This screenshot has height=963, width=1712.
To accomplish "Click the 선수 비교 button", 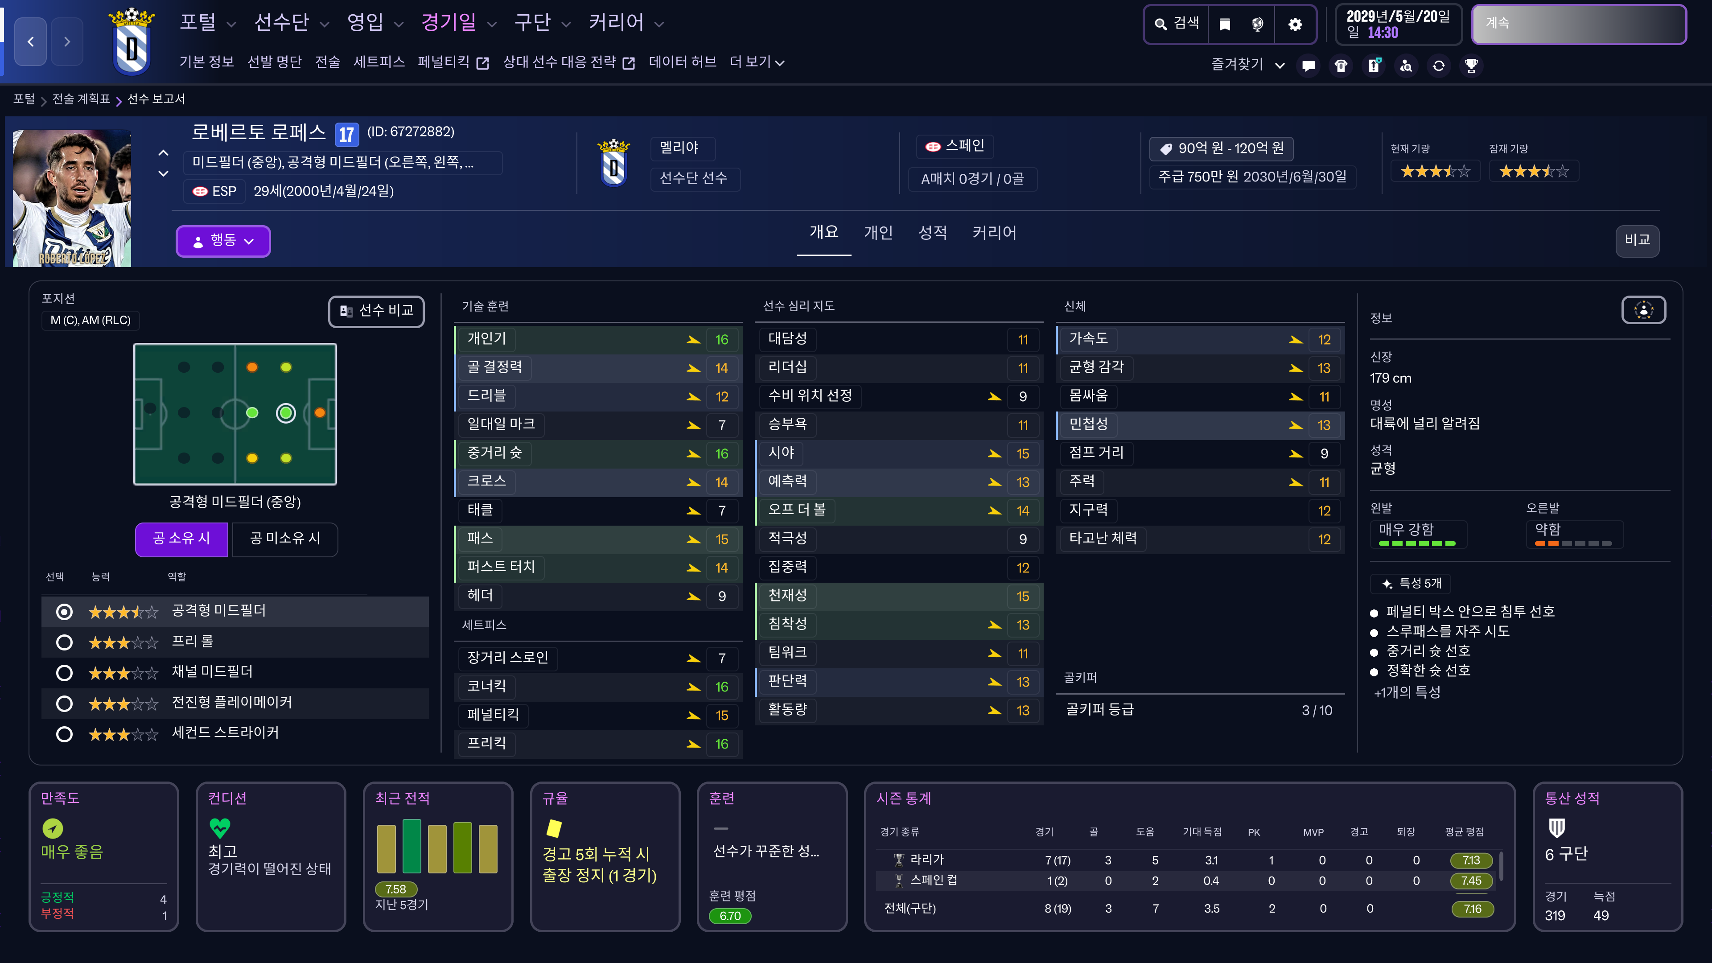I will (376, 311).
